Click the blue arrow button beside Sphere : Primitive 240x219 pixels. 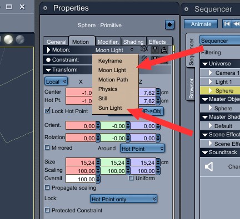pos(169,25)
